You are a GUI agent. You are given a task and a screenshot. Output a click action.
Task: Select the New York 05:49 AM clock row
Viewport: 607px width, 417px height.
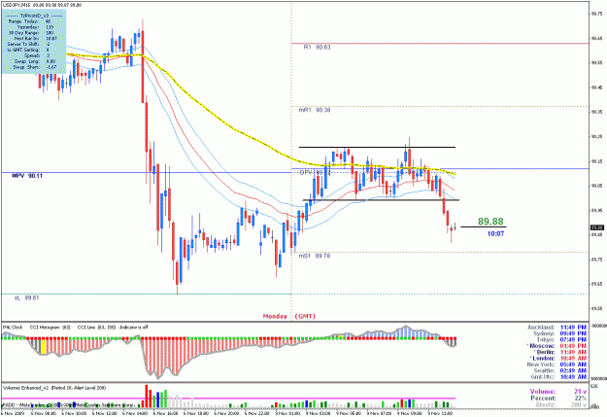point(556,365)
